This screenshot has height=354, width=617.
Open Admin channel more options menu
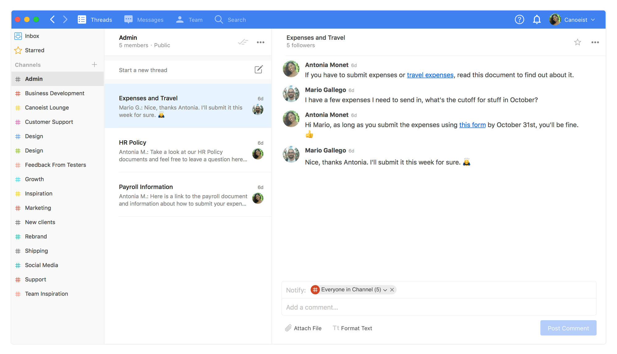click(260, 42)
